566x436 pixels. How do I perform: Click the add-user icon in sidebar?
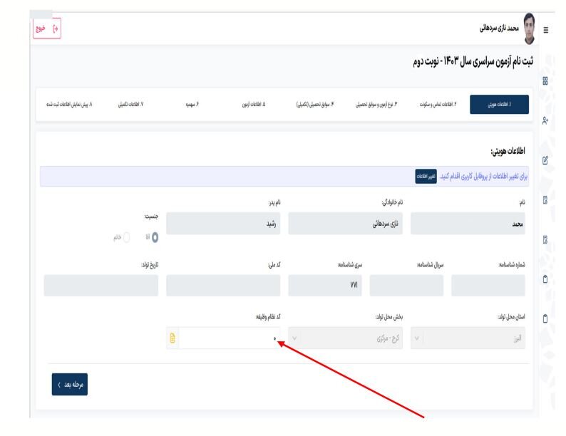(x=545, y=120)
